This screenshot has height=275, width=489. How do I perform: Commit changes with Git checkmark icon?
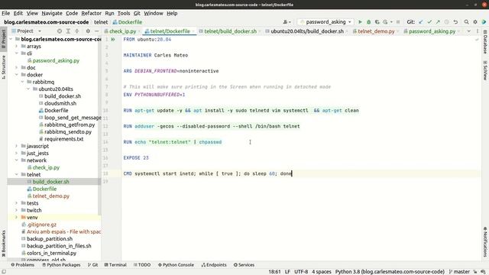coord(429,22)
